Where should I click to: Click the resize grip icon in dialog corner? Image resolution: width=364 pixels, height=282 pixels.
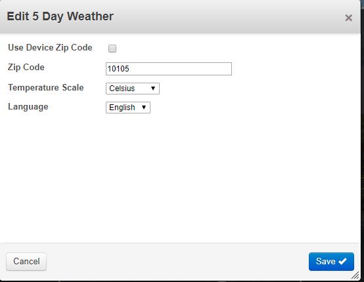[355, 275]
